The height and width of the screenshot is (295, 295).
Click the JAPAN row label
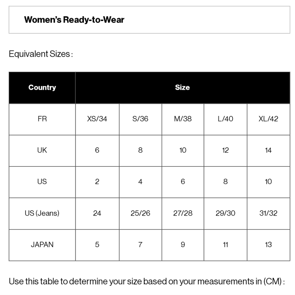click(42, 245)
